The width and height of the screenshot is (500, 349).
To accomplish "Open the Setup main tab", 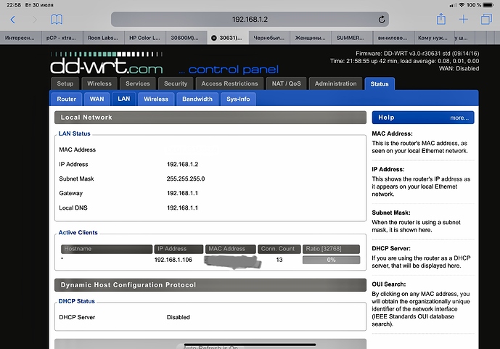I will tap(65, 83).
